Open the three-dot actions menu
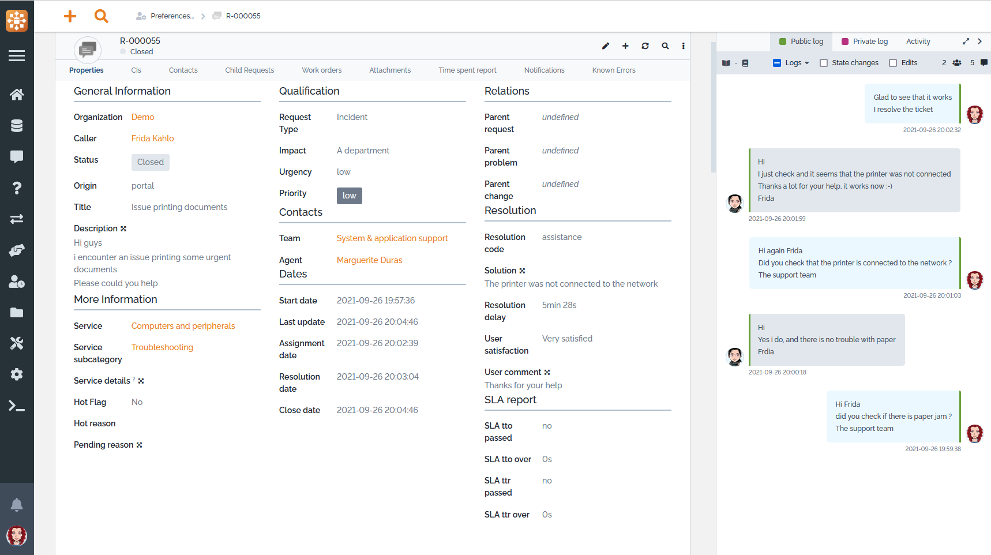 click(684, 46)
